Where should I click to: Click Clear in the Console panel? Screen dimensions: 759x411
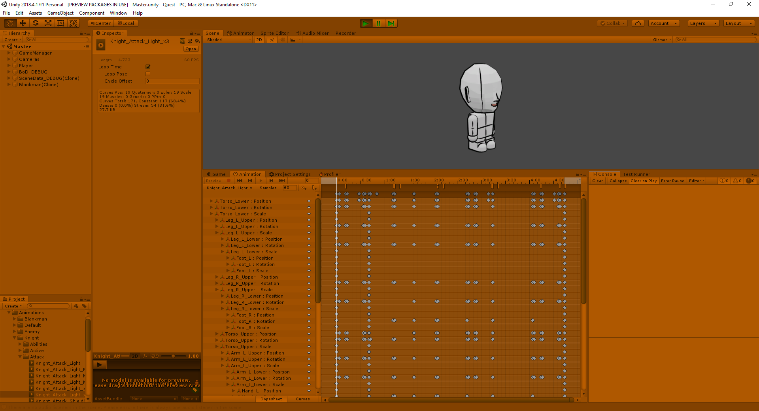click(x=597, y=181)
